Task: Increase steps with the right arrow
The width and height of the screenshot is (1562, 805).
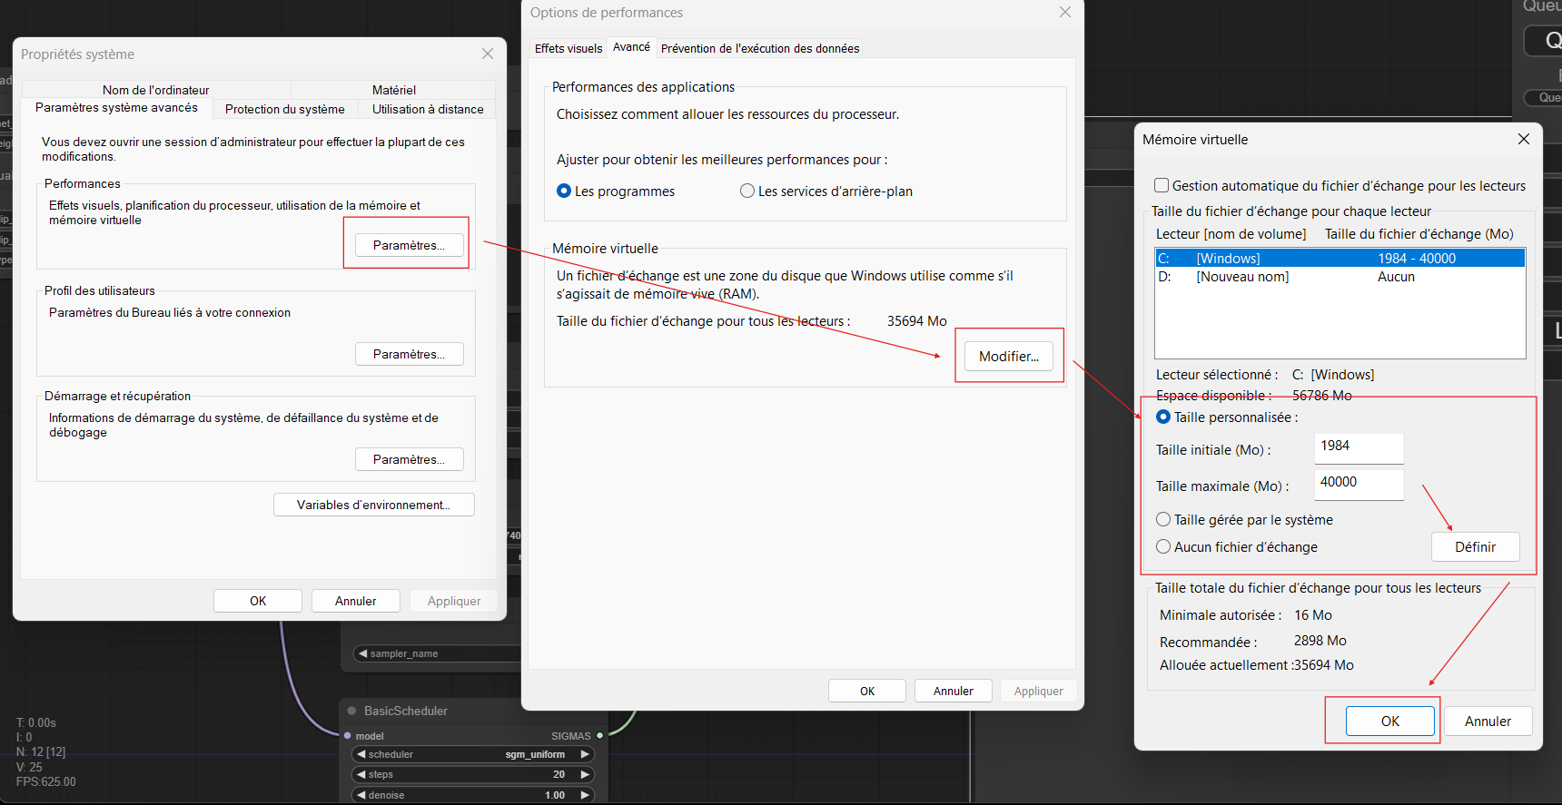Action: [585, 774]
